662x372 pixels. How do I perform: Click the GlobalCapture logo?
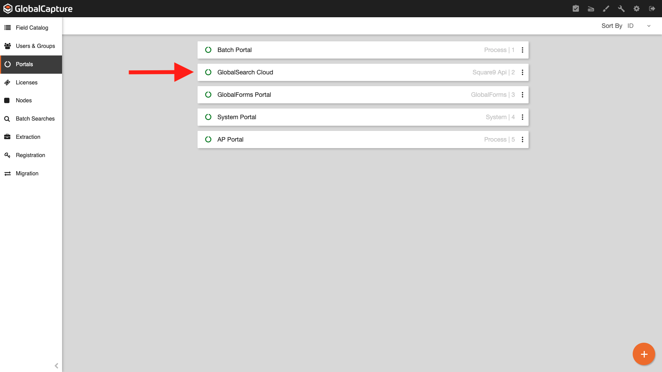click(x=38, y=9)
